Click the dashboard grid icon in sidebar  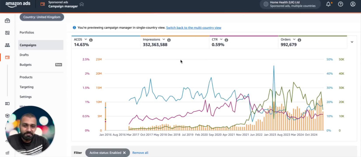tap(7, 33)
